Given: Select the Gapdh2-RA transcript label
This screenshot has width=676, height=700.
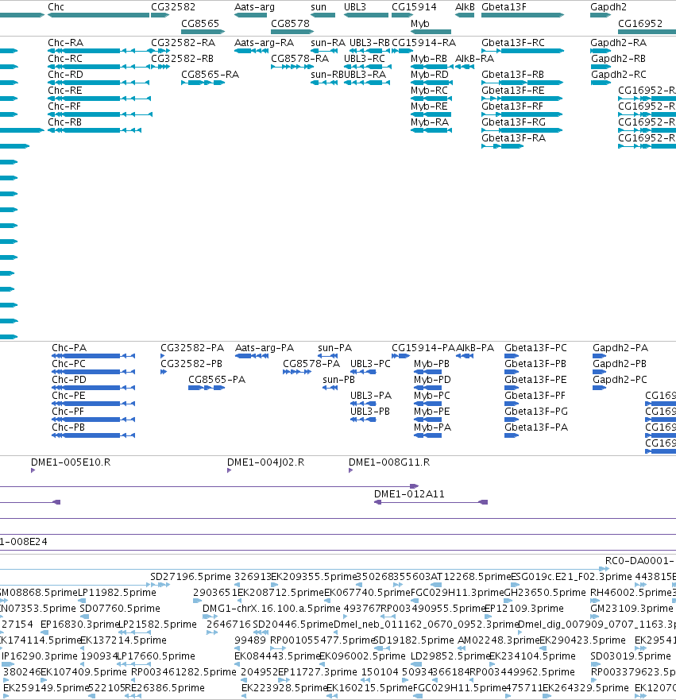Looking at the screenshot, I should point(619,43).
